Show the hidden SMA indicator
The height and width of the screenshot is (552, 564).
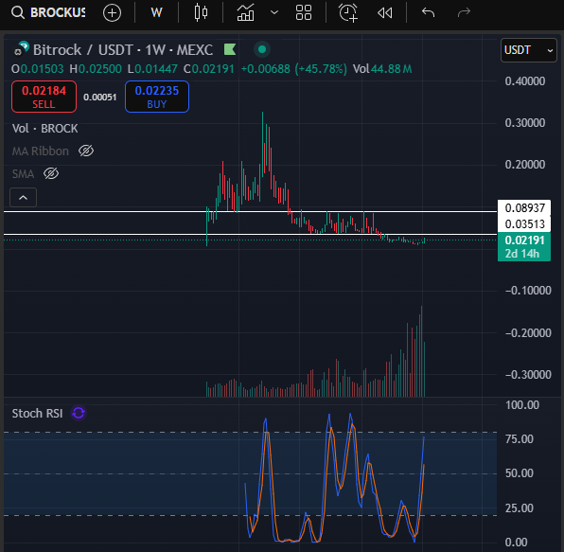pyautogui.click(x=51, y=173)
